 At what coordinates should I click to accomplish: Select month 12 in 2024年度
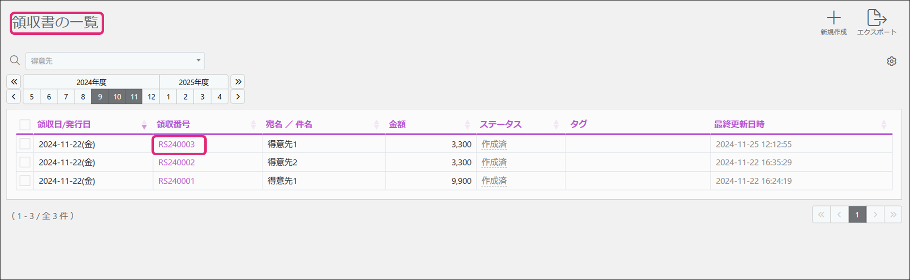pos(151,97)
